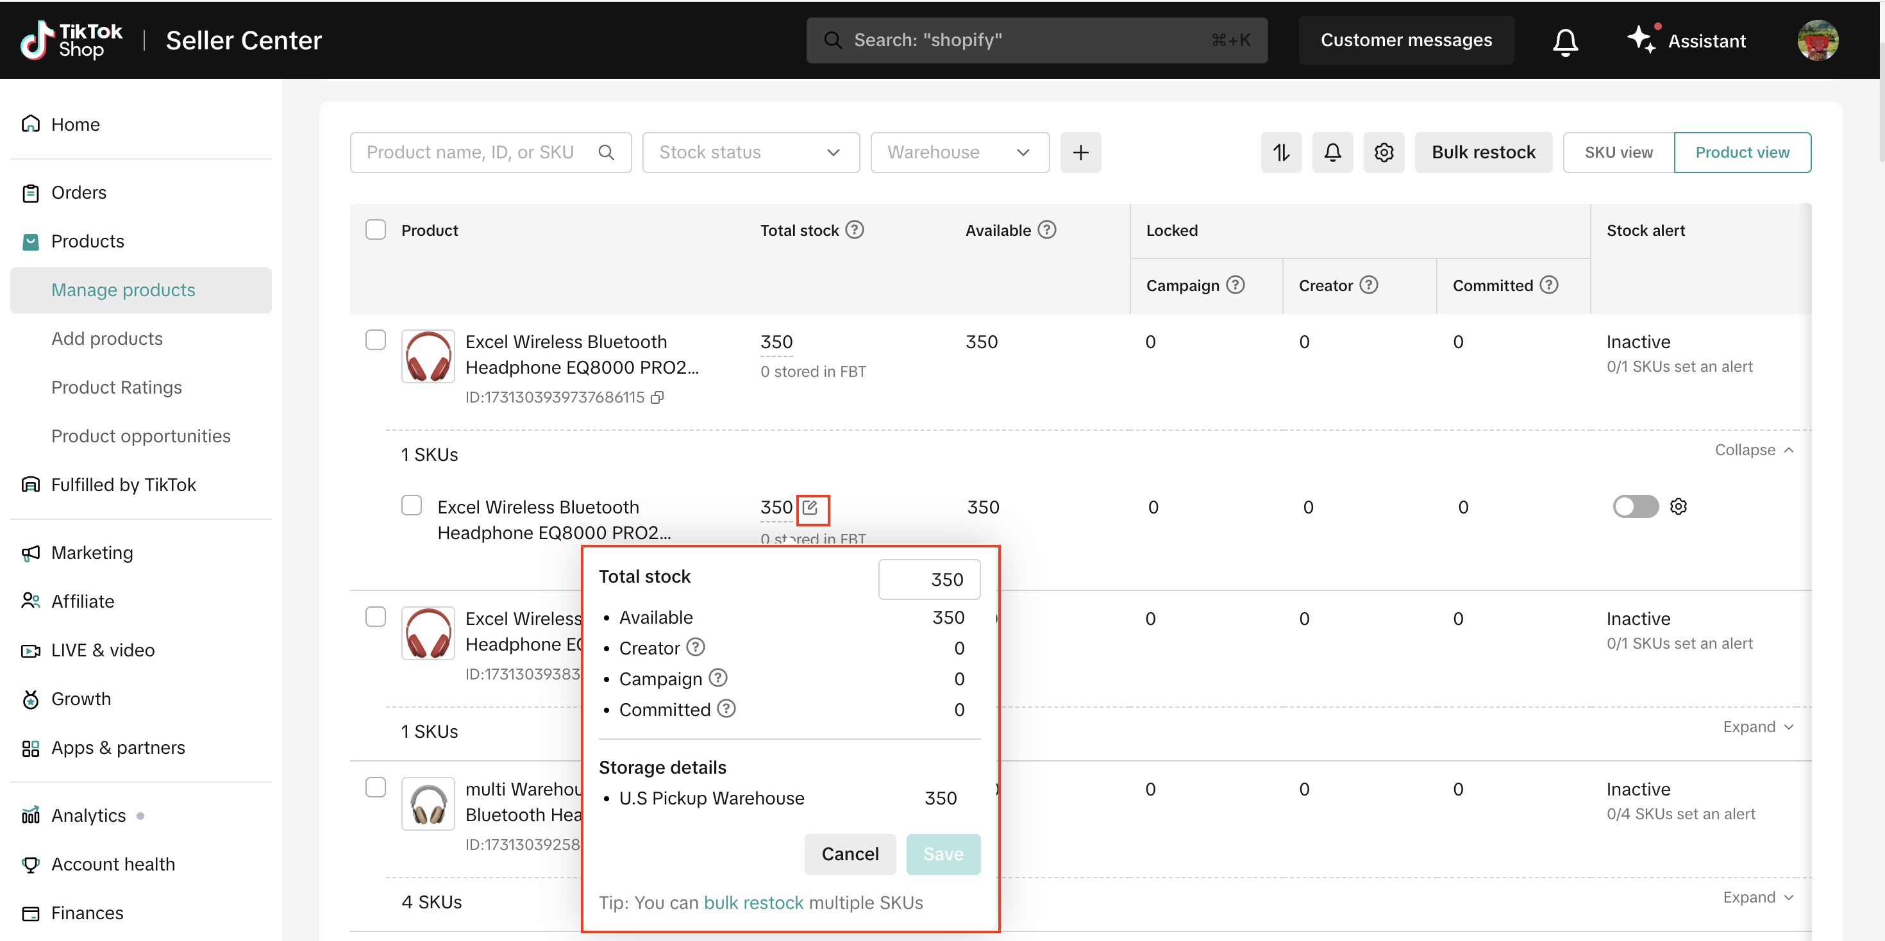Open table settings gear beside Bulk restock

(1383, 152)
